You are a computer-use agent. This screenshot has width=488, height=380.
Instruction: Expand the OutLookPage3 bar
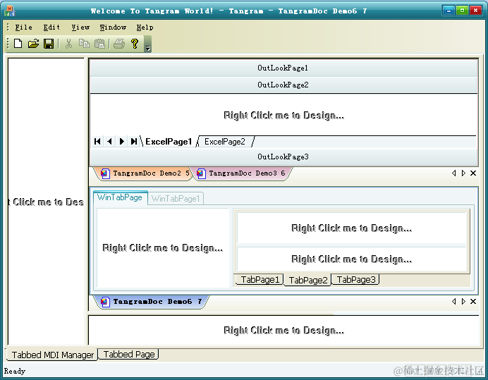[283, 157]
